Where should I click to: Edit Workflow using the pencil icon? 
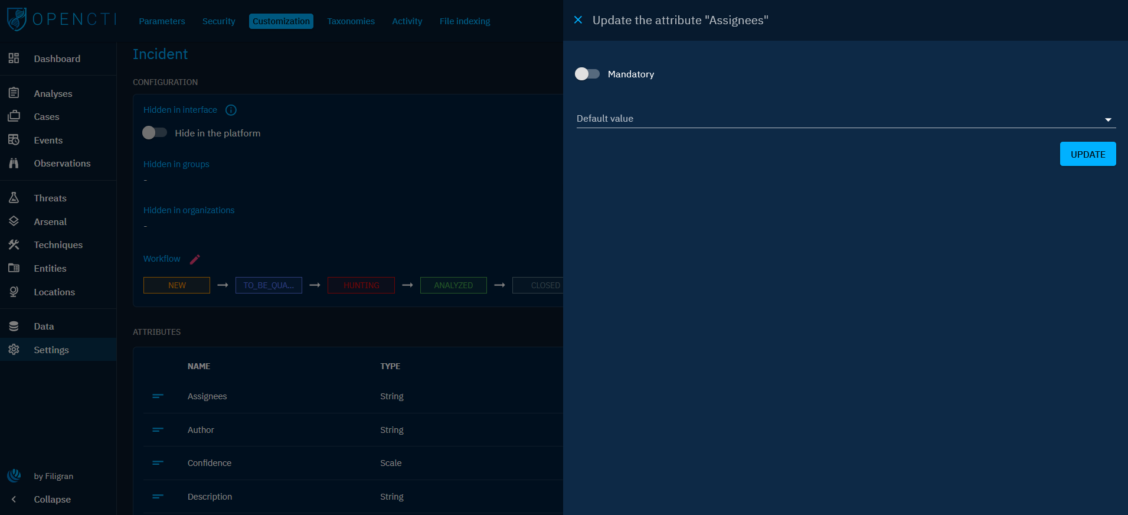[x=195, y=259]
